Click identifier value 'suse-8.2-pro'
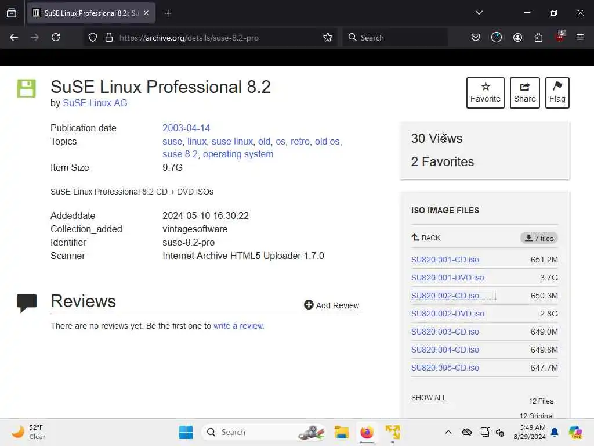594x446 pixels. tap(189, 242)
